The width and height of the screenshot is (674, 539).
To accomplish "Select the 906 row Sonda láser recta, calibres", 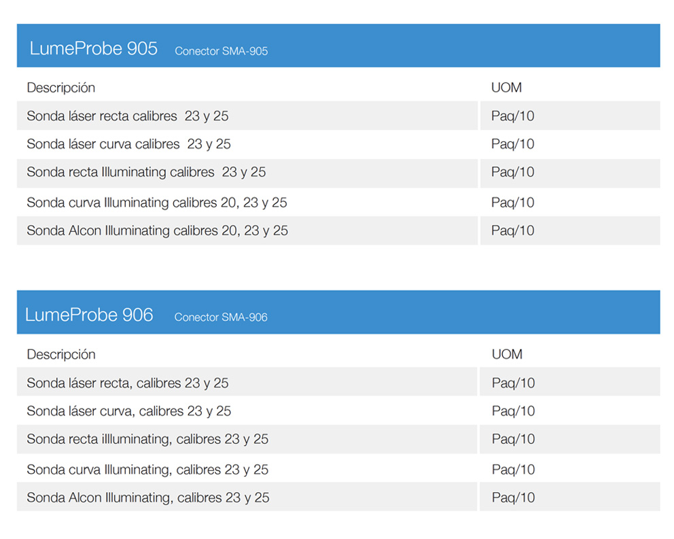I will click(x=128, y=383).
